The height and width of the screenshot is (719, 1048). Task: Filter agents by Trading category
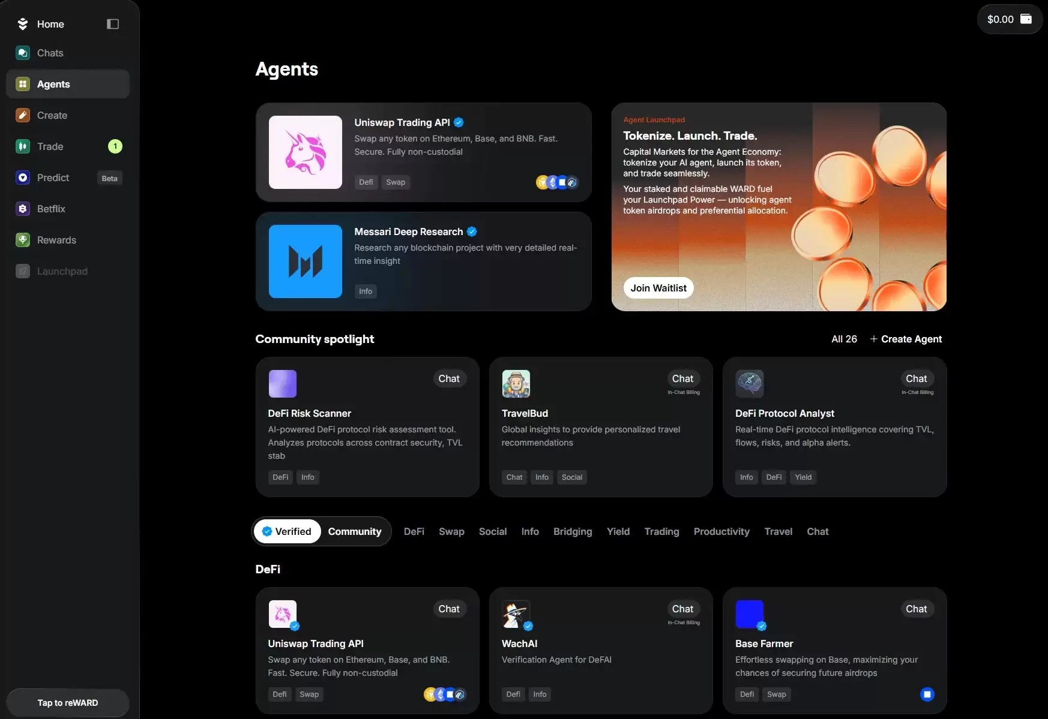click(661, 531)
